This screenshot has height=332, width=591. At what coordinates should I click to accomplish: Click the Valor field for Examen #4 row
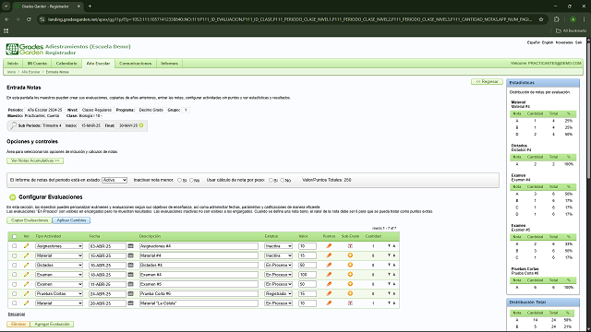tap(307, 275)
